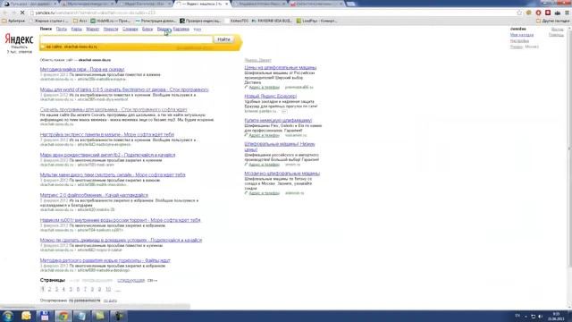
Task: Open blue taskbar app beside Chrome
Action: tap(81, 316)
